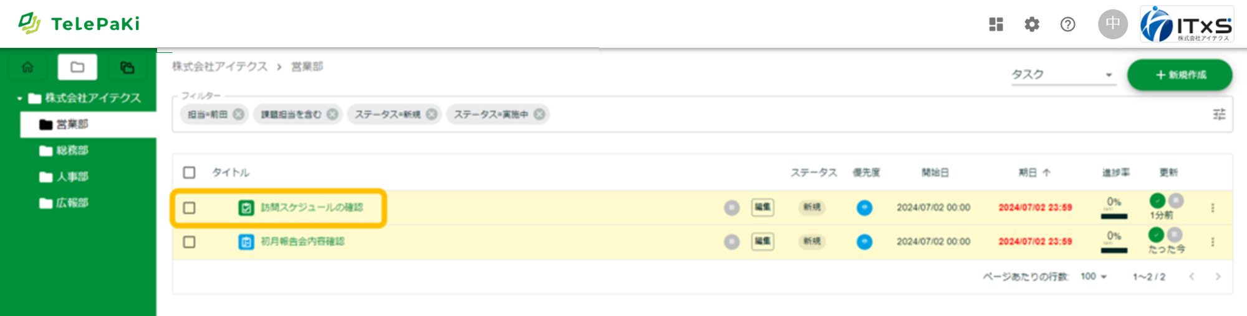Select 総務部 folder in sidebar
The width and height of the screenshot is (1247, 316).
tap(72, 151)
